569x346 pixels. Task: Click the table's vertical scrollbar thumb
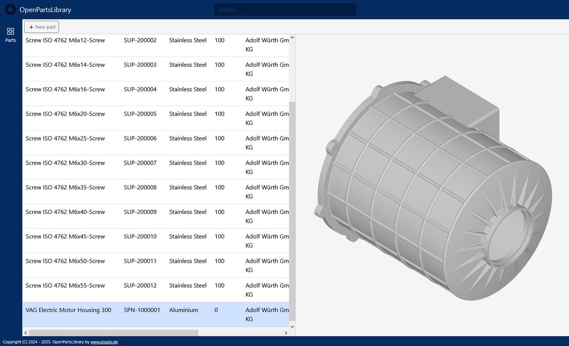point(292,211)
